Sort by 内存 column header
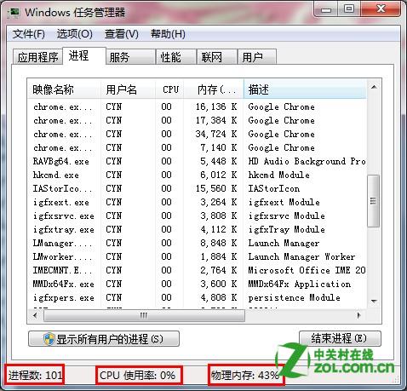This screenshot has width=407, height=391. coord(214,89)
